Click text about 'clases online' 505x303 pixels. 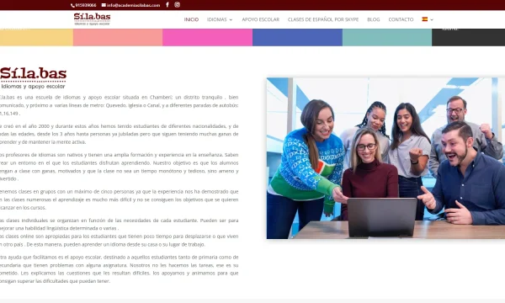[x=120, y=240]
